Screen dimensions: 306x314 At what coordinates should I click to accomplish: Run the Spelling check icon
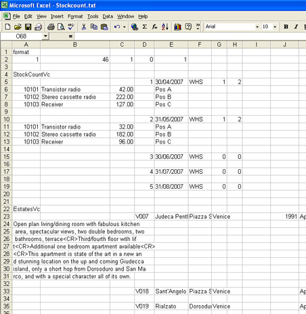click(71, 27)
